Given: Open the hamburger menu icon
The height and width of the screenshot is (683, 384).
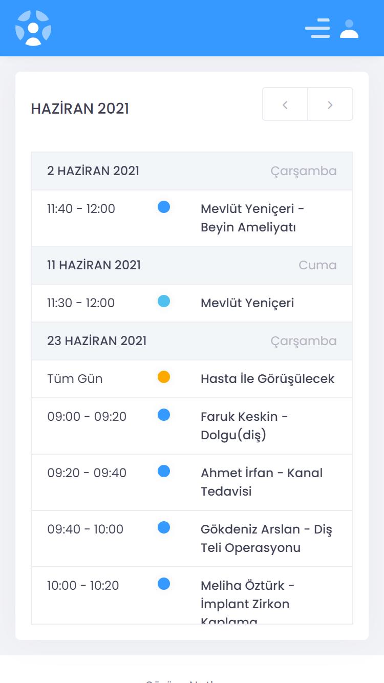Looking at the screenshot, I should click(x=317, y=28).
